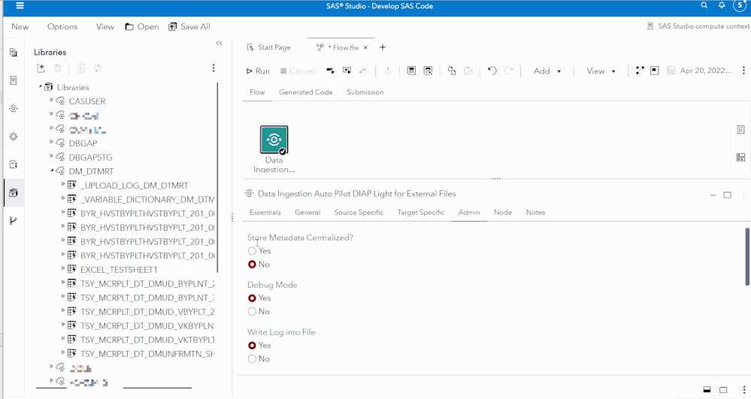Viewport: 751px width, 399px height.
Task: Open the Submission tab
Action: tap(365, 92)
